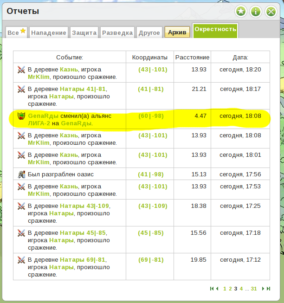Screen dimensions: 284x303
Task: Open village Натары 41|-81 link
Action: [x=83, y=89]
